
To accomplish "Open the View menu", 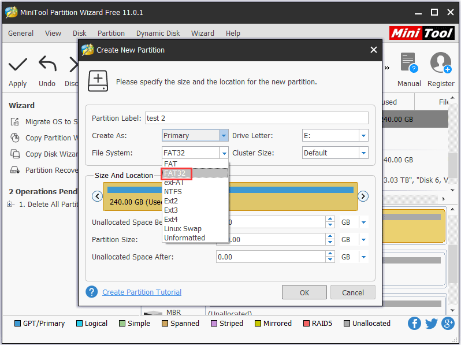I will pyautogui.click(x=53, y=34).
